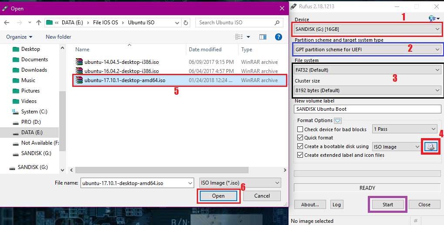Select ubuntu-17.10.1-desktop-amd64.iso file
Screen dimensions: 444x225
[180, 80]
